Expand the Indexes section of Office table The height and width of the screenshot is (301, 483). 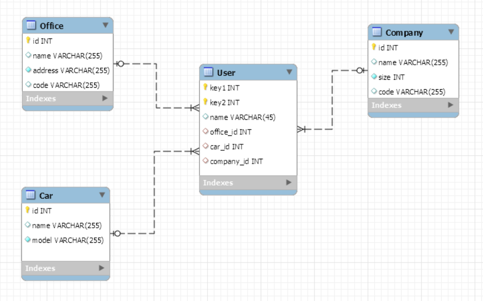pyautogui.click(x=105, y=98)
